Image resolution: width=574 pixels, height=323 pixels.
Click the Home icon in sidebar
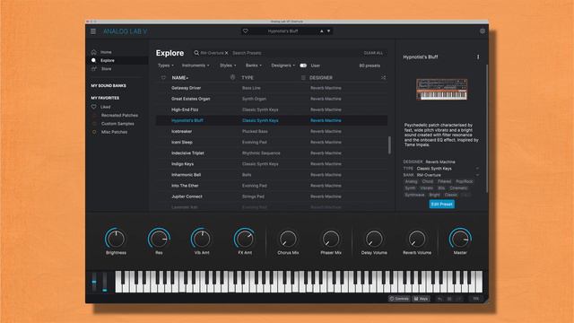click(94, 52)
